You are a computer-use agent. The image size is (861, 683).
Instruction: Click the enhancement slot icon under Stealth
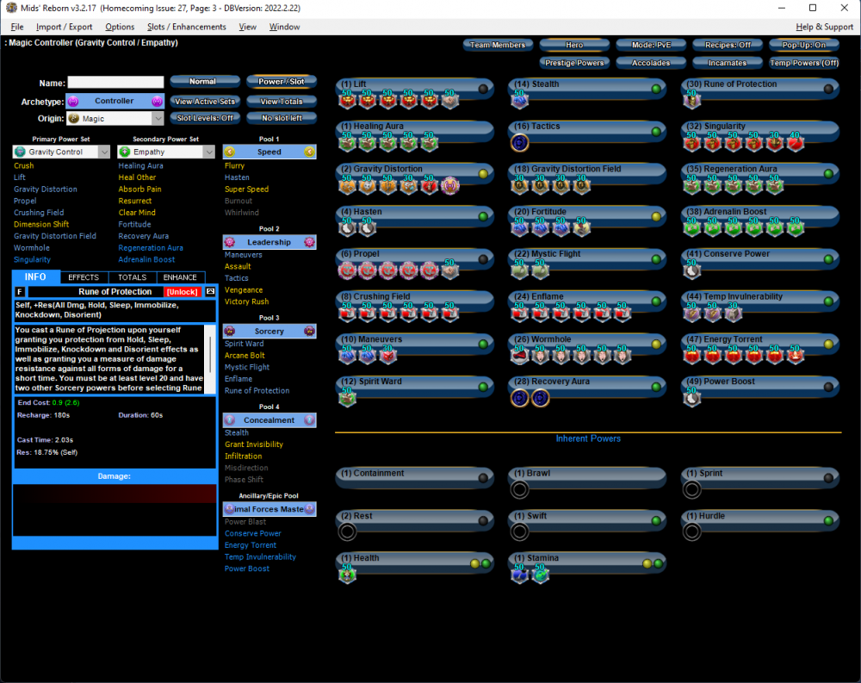tap(519, 101)
